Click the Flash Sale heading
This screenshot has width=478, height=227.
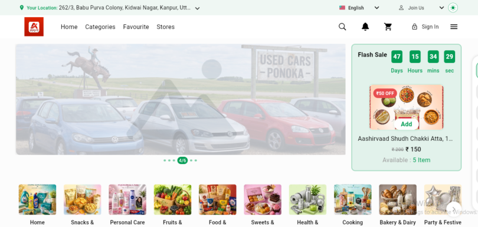pyautogui.click(x=372, y=55)
